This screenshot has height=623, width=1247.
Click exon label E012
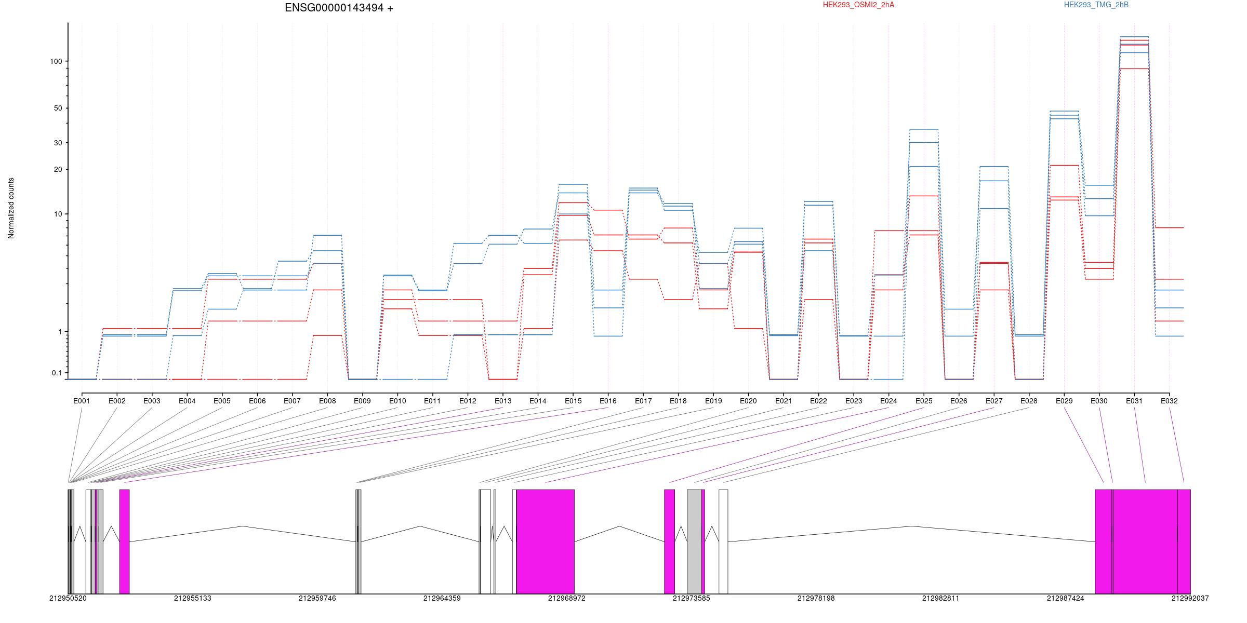(x=468, y=401)
